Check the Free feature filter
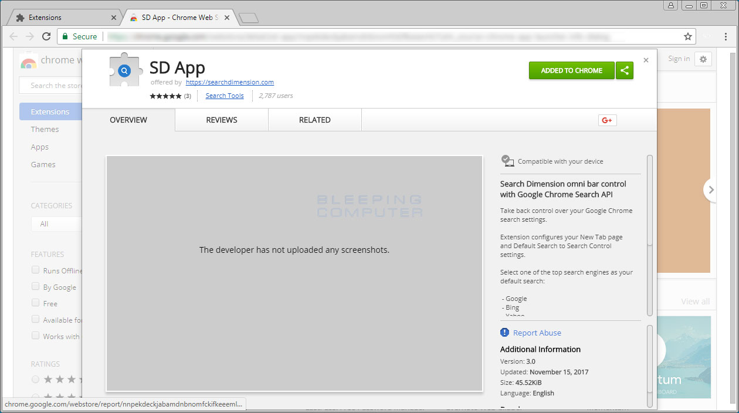739x413 pixels. [35, 303]
